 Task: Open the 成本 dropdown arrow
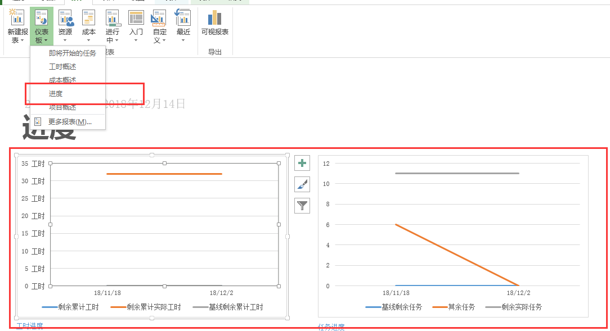[88, 39]
